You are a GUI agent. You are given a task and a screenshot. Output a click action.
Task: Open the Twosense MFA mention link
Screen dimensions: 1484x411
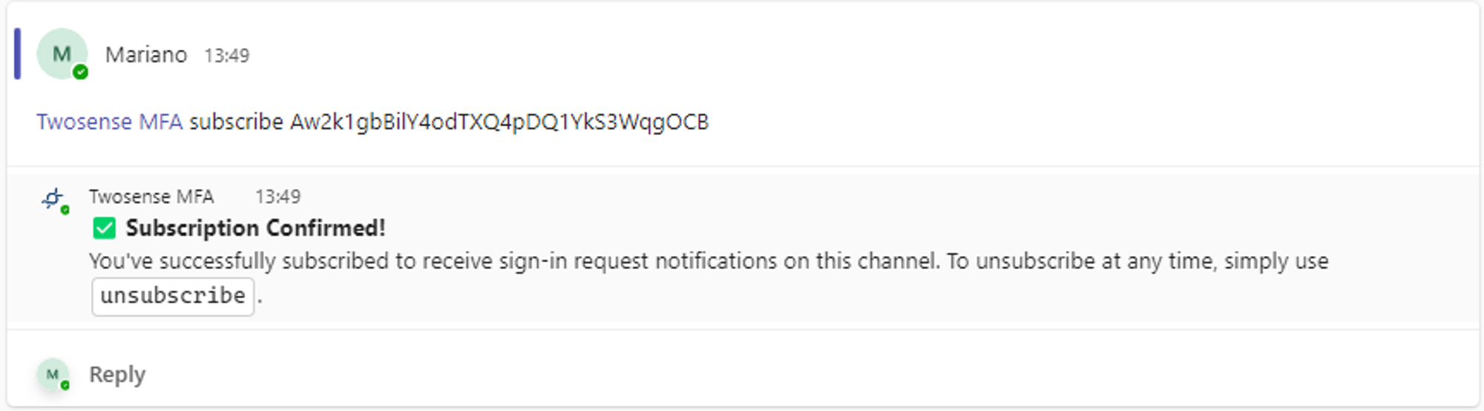click(109, 122)
